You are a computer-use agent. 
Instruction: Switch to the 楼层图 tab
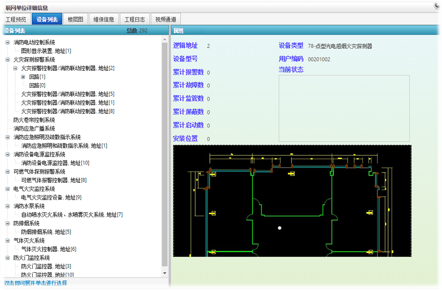(x=75, y=19)
